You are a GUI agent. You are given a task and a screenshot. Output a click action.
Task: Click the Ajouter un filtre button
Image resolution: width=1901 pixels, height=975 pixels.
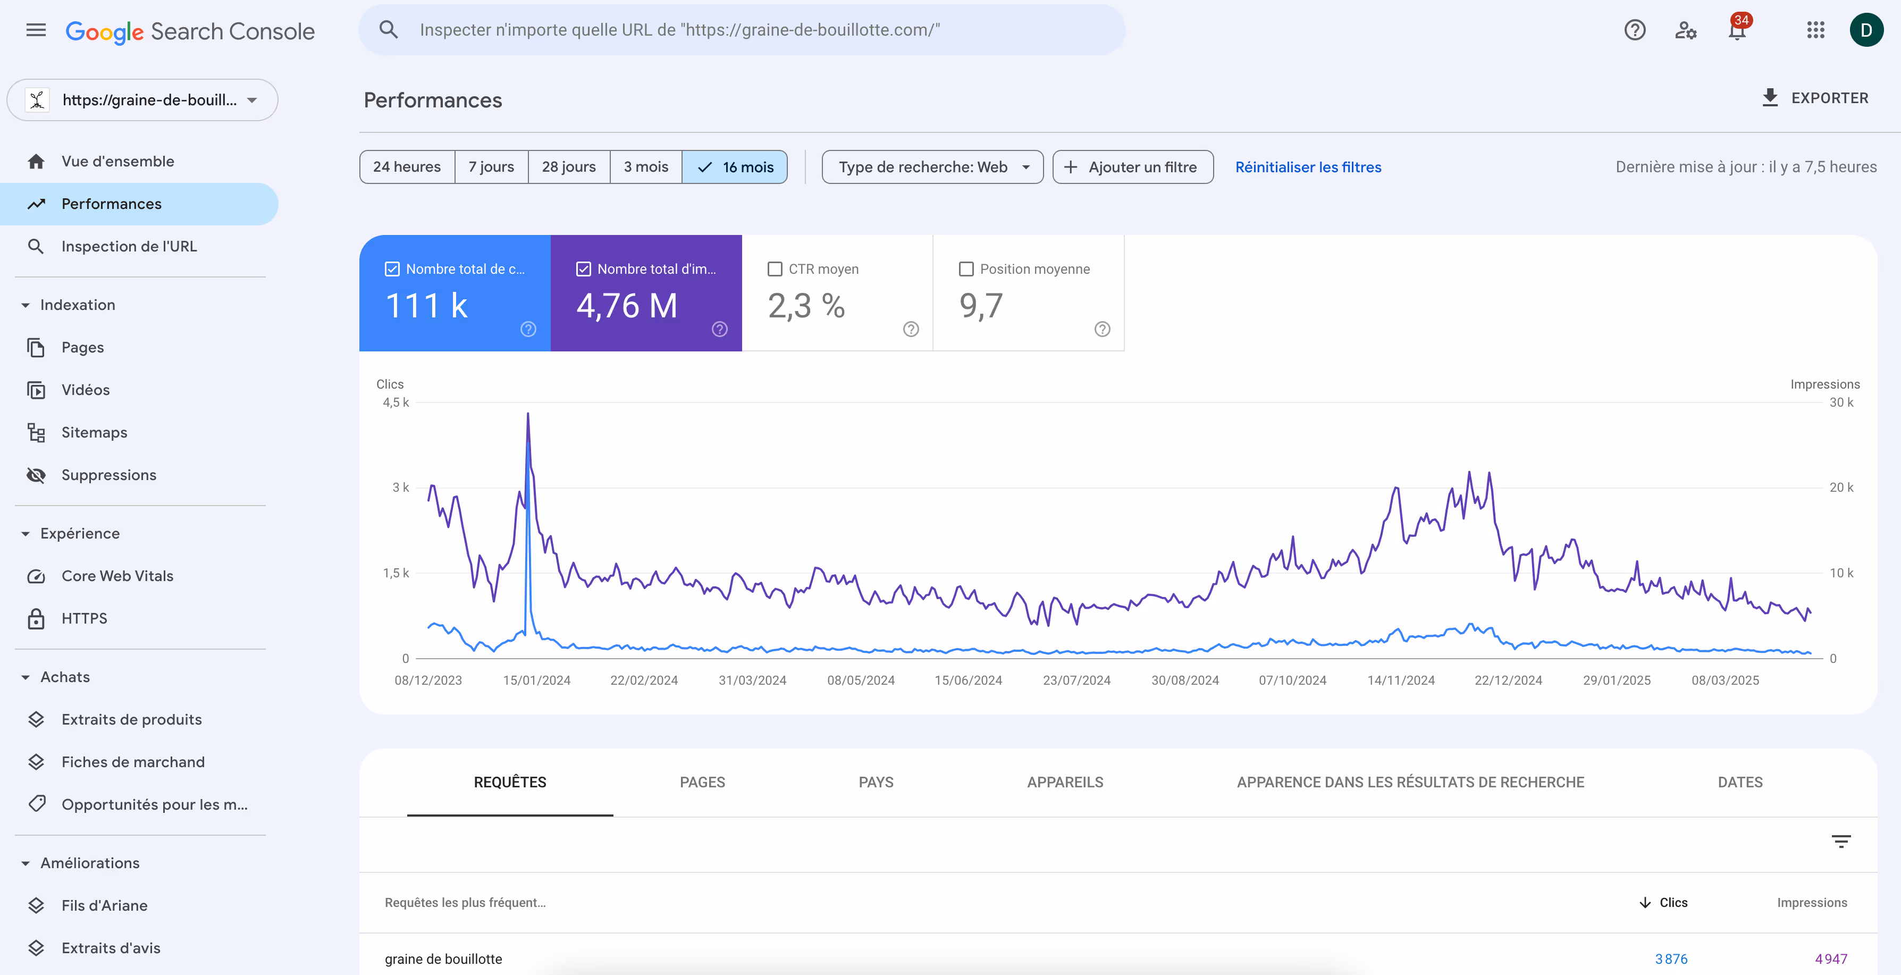[x=1132, y=167]
